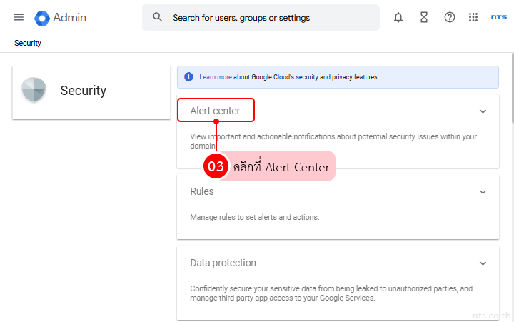Click the info icon in the banner
The height and width of the screenshot is (322, 514).
[188, 77]
